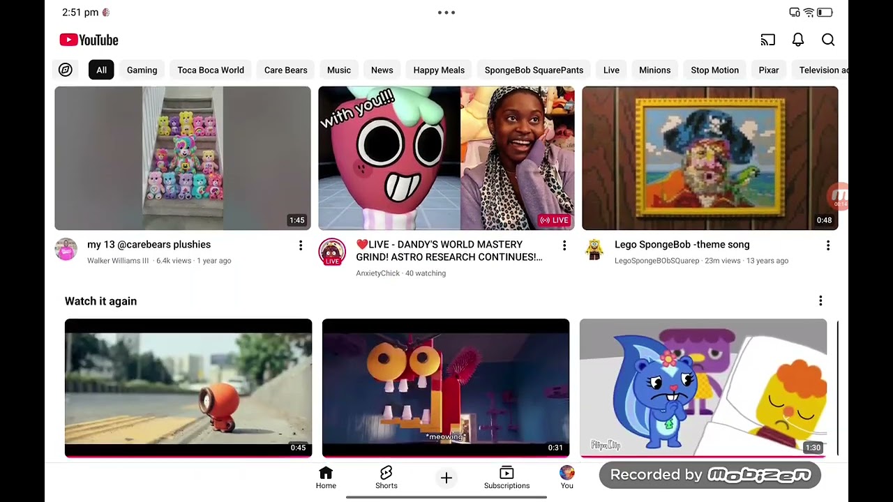893x502 pixels.
Task: Open Subscriptions in bottom navigation
Action: 506,478
